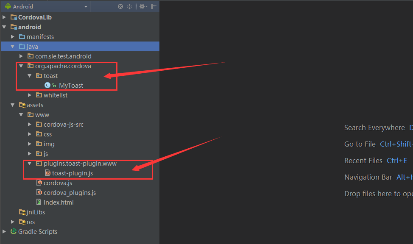
Task: Collapse the android module
Action: 4,27
